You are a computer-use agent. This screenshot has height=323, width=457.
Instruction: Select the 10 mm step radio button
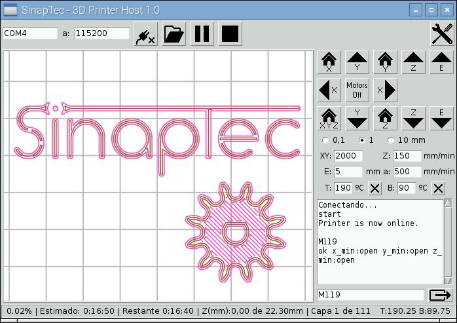(391, 140)
